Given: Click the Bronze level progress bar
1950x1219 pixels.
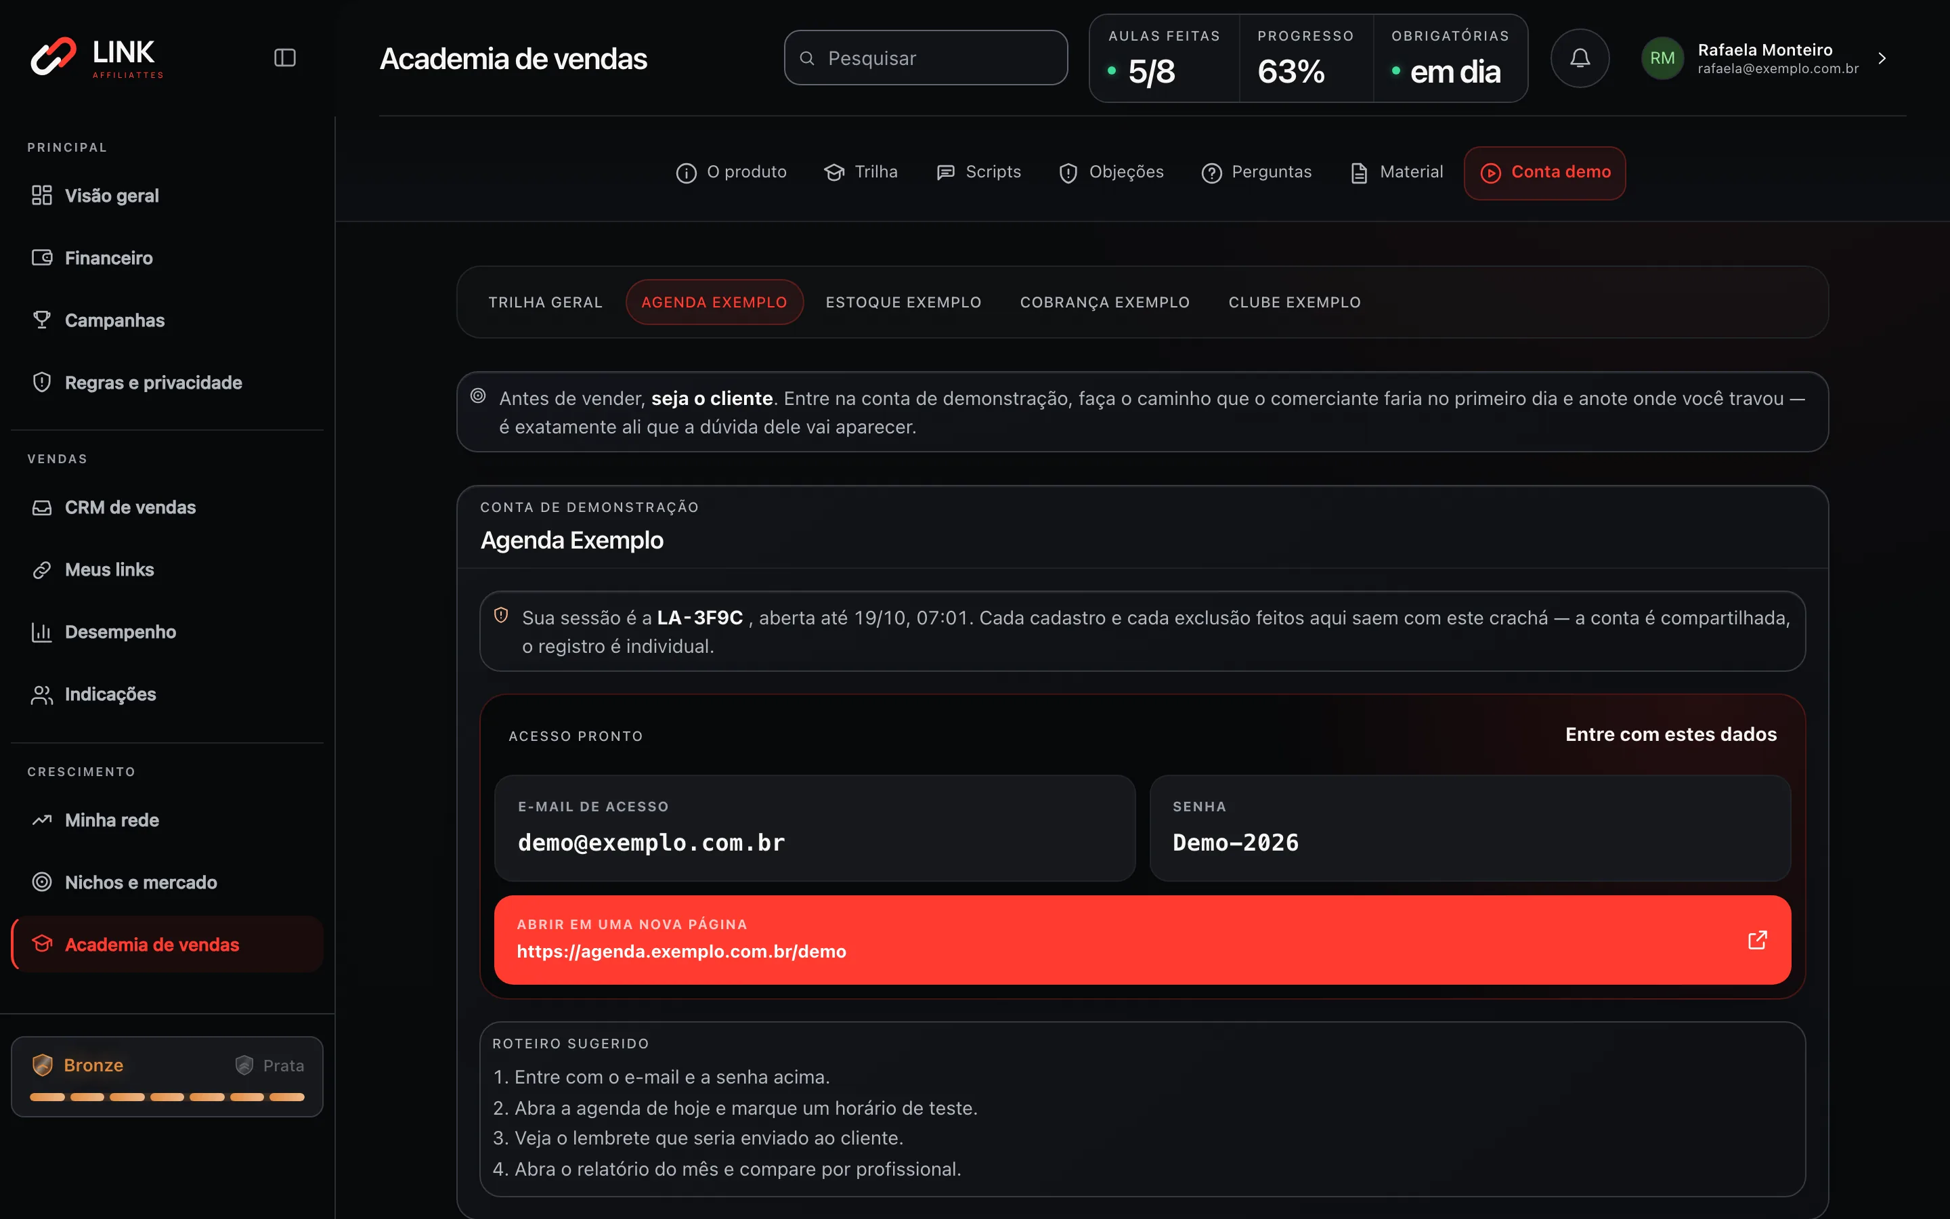Looking at the screenshot, I should point(168,1096).
